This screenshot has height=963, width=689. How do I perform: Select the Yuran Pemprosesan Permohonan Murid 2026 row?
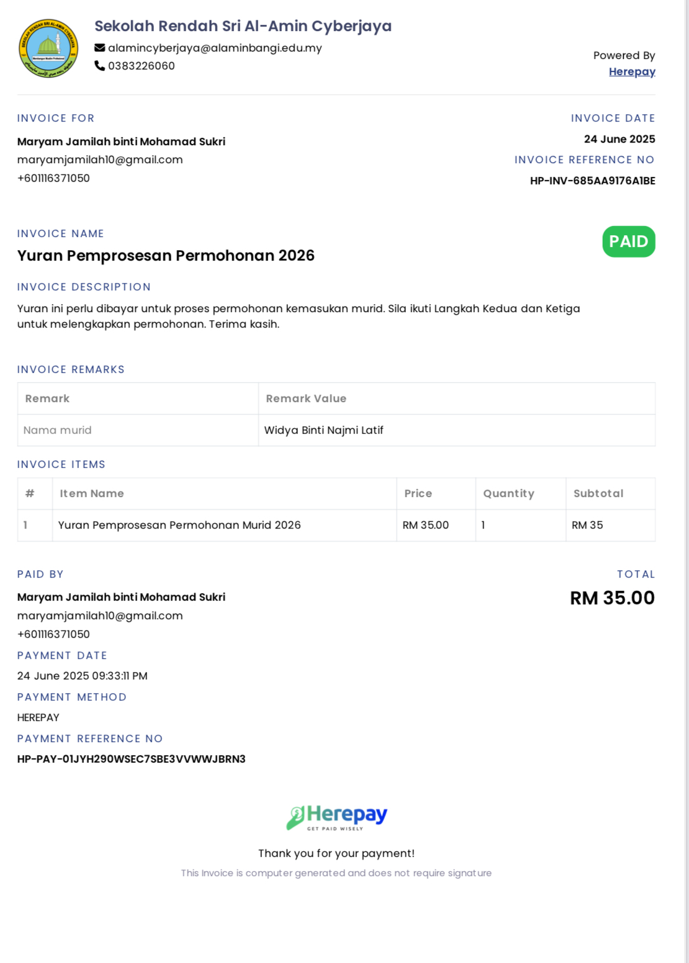click(336, 525)
